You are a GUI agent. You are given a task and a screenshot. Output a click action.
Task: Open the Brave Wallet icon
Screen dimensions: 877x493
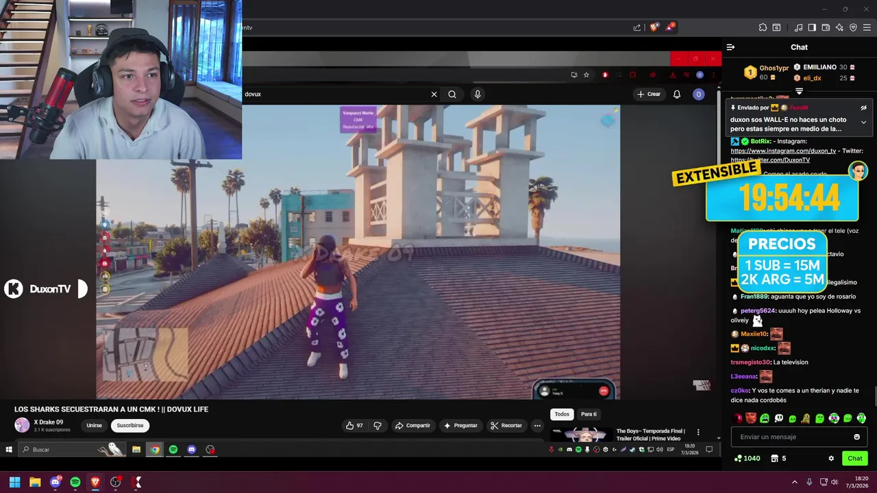point(826,27)
